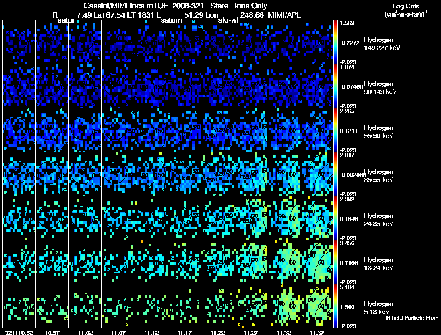
Task: Select the color bar for Hydrogen 55-90 keV
Action: click(335, 130)
